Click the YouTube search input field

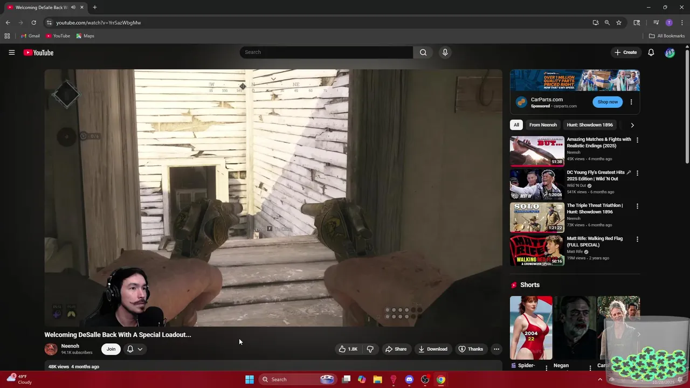(x=327, y=52)
